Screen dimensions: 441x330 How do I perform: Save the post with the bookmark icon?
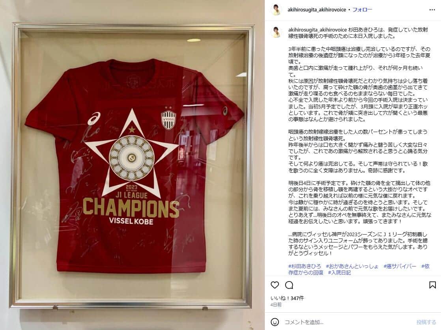point(432,285)
